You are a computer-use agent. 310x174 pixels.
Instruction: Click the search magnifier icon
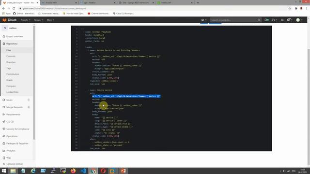click(259, 20)
